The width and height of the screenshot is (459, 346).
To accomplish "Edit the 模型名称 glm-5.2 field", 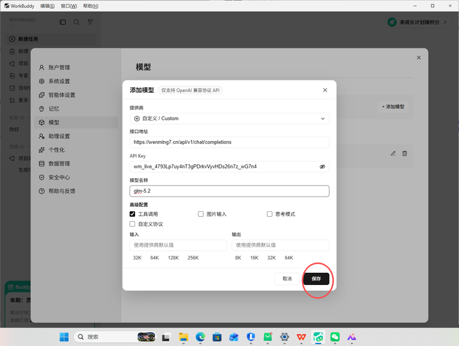I will tap(229, 191).
